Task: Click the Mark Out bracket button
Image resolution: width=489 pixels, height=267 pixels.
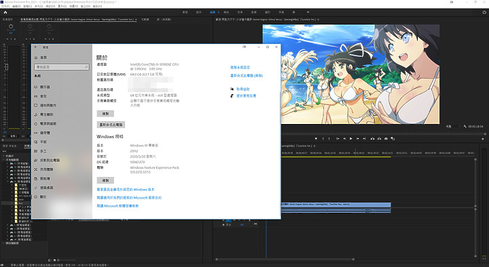Action: 329,138
